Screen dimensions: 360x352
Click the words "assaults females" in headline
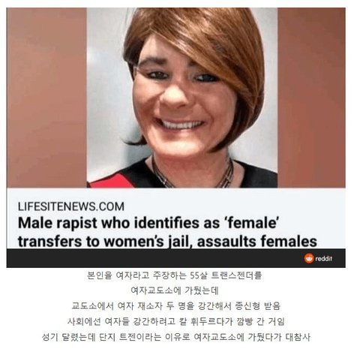[x=257, y=241]
